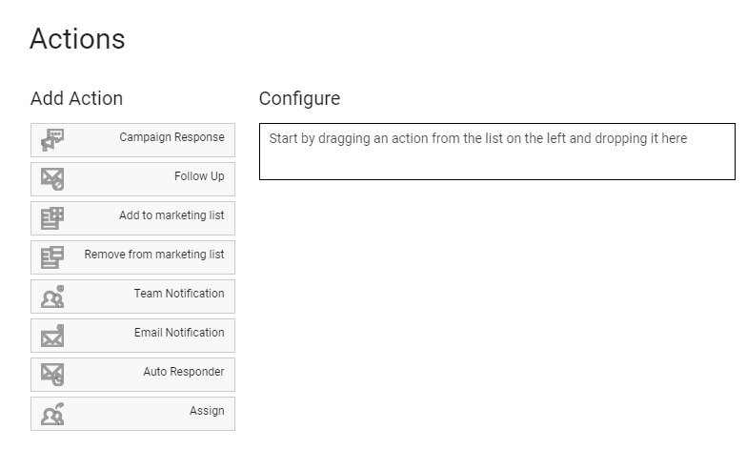Click the Team Notification people icon

[x=52, y=296]
